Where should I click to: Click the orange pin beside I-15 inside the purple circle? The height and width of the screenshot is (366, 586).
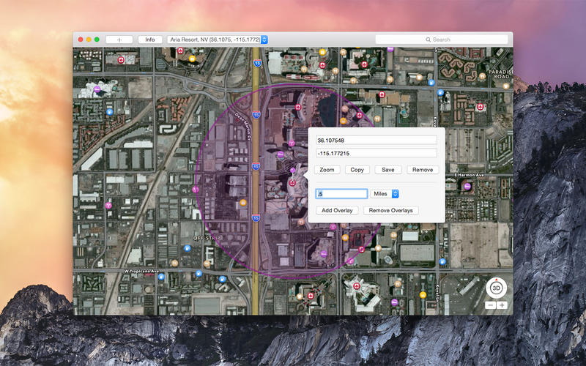tap(243, 203)
